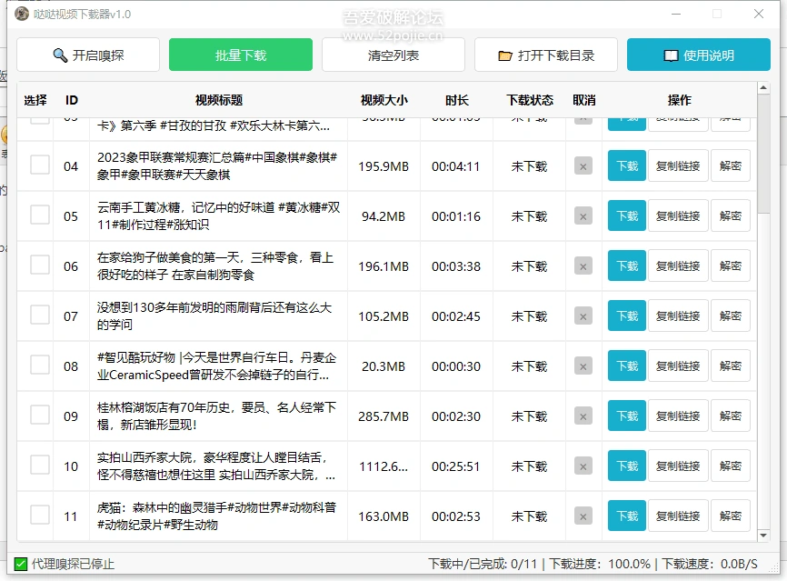Copy link of video 04 via 复制链接

coord(678,166)
